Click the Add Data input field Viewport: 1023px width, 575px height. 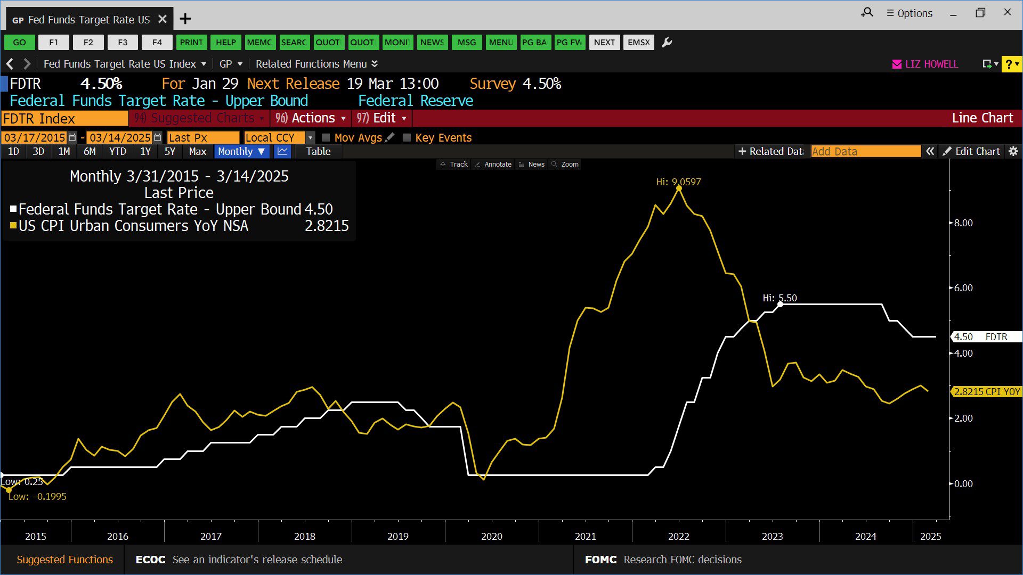coord(865,152)
